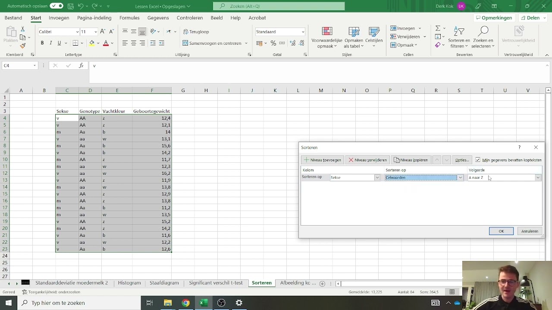Add a new sheet with plus button
This screenshot has width=552, height=310.
[322, 283]
